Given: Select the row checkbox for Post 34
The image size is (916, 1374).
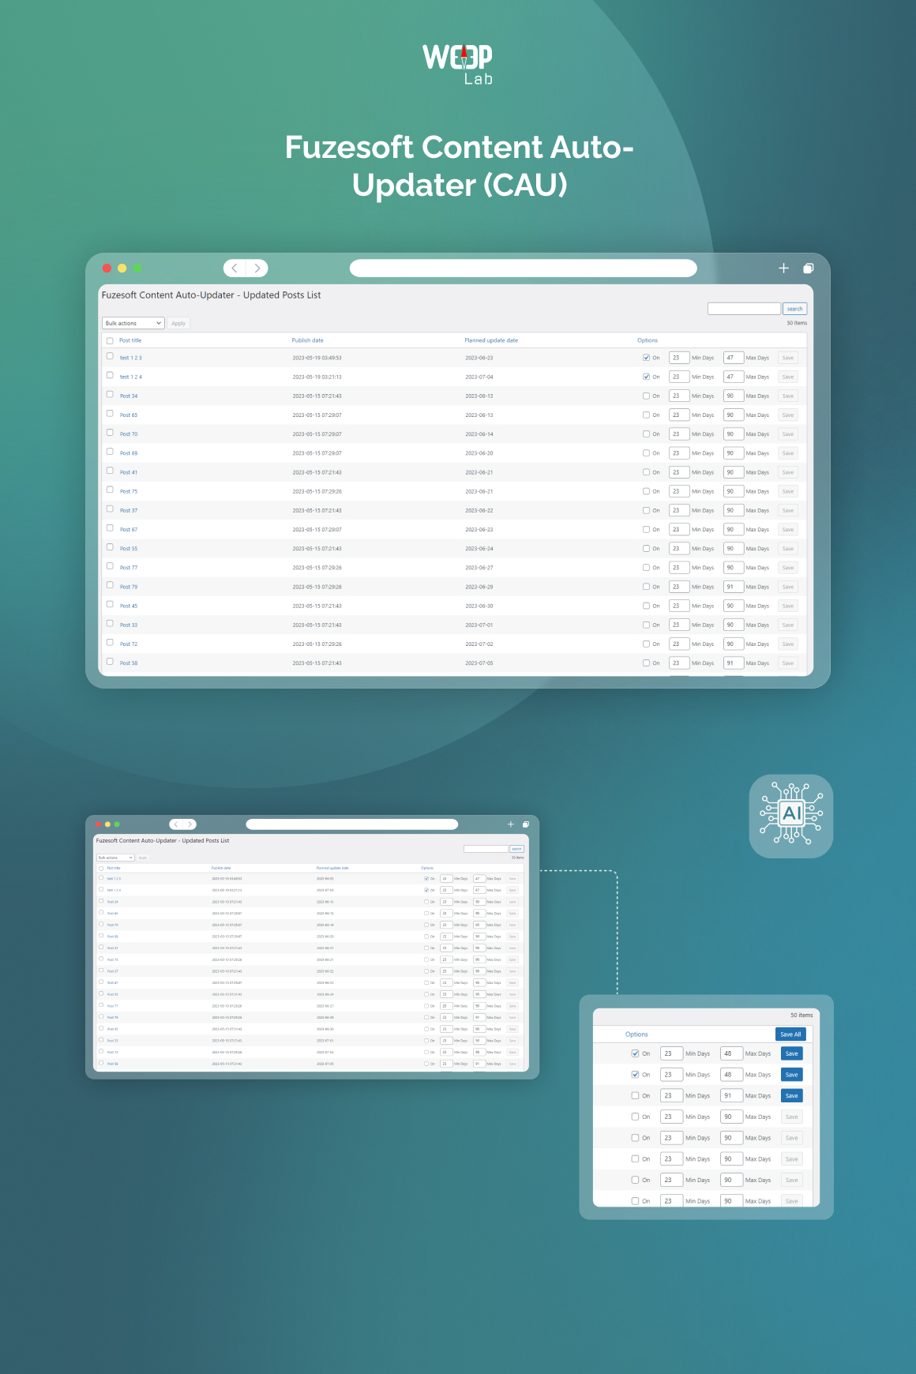Looking at the screenshot, I should (x=110, y=394).
